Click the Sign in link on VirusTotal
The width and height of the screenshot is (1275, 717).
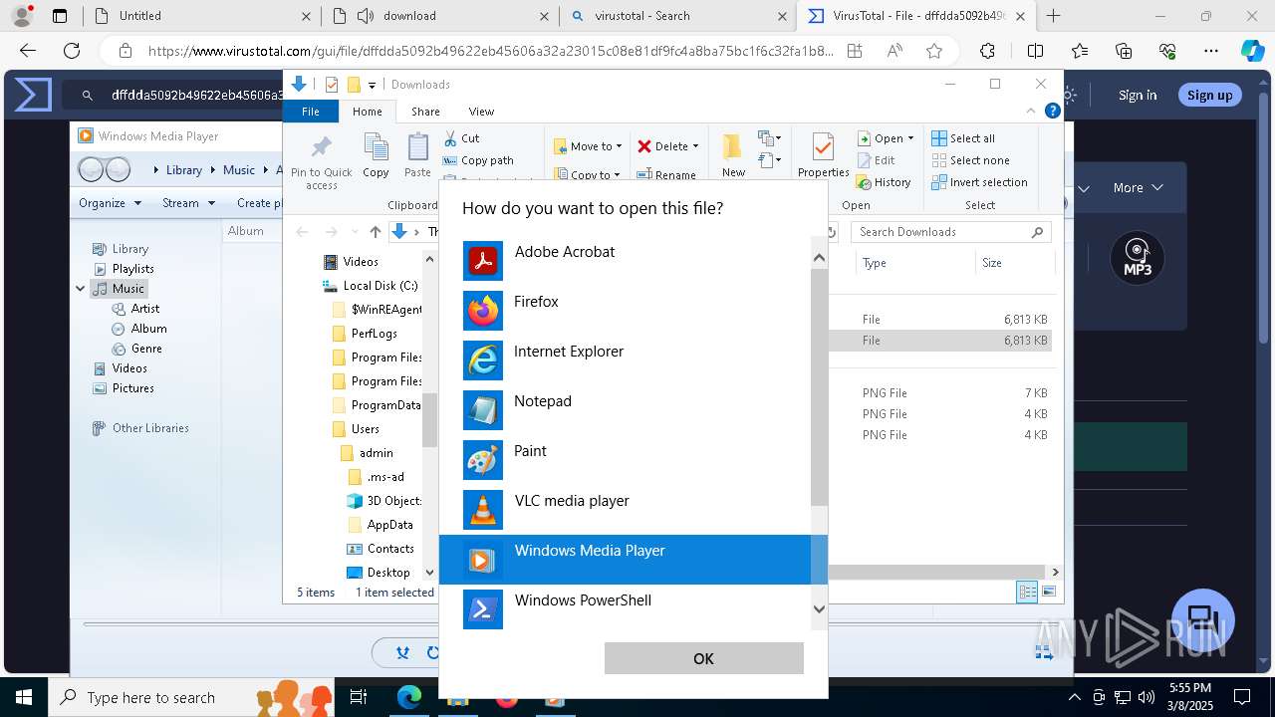(x=1138, y=95)
